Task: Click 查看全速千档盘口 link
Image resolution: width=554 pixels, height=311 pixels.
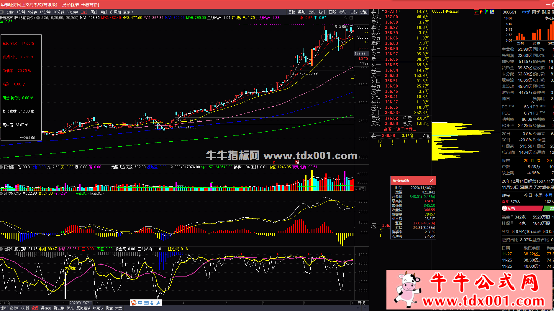Action: tap(400, 129)
